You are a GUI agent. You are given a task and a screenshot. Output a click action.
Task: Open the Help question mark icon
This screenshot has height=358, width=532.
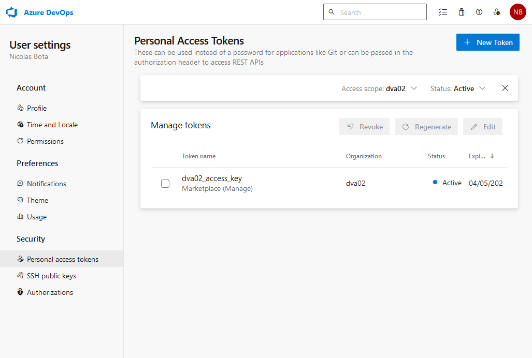tap(479, 12)
